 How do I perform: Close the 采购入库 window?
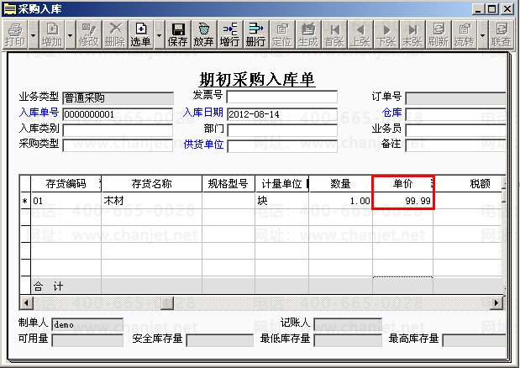point(507,9)
